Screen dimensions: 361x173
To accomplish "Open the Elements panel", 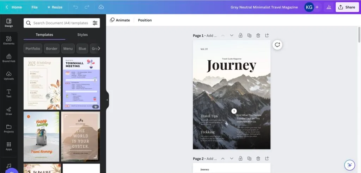I will point(9,40).
